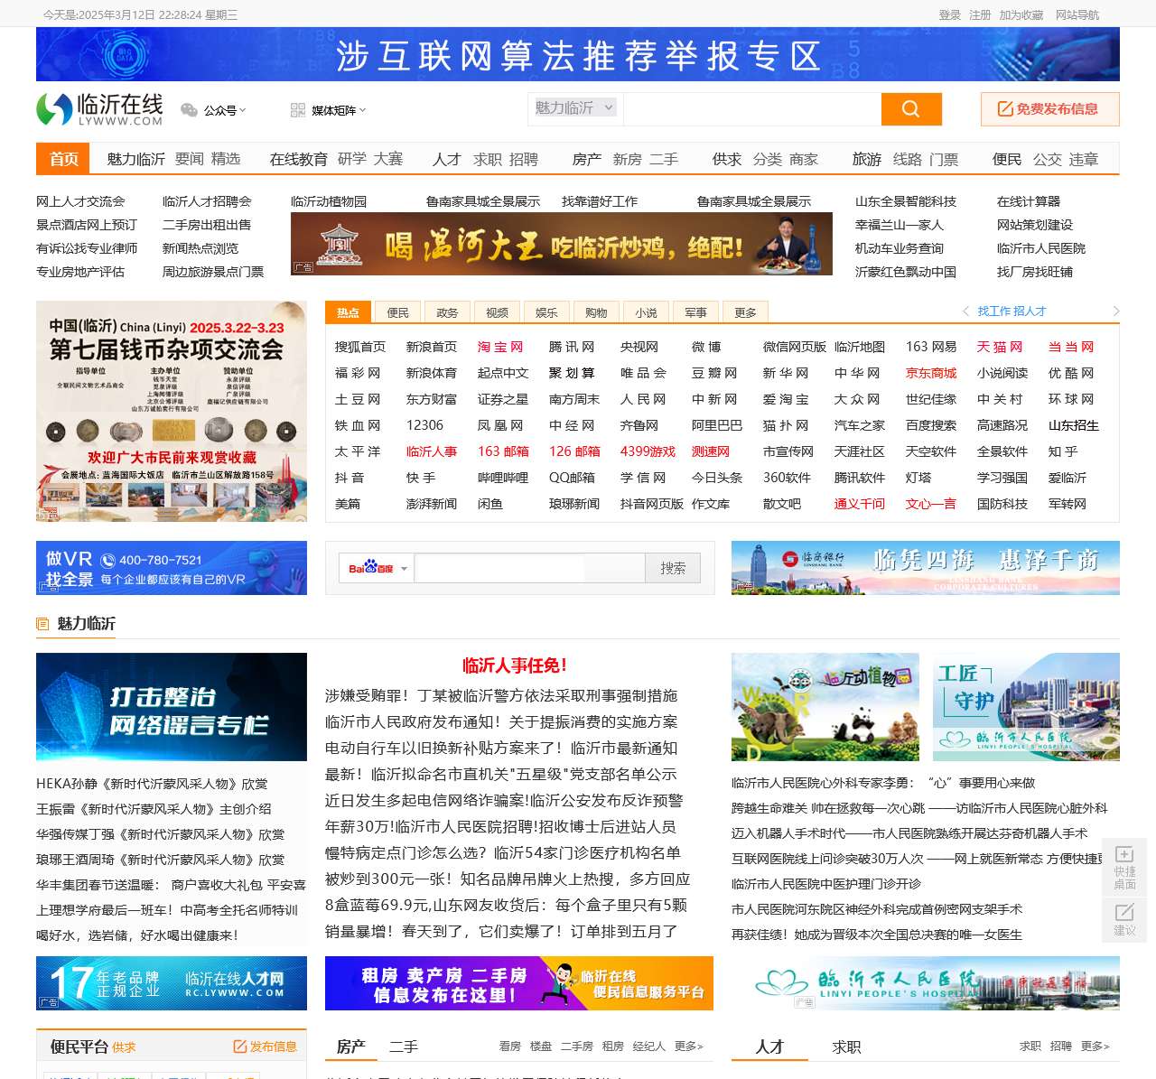1156x1079 pixels.
Task: Open the 4399游戏 link
Action: point(648,451)
